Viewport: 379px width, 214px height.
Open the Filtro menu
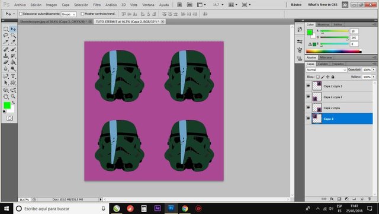(97, 5)
